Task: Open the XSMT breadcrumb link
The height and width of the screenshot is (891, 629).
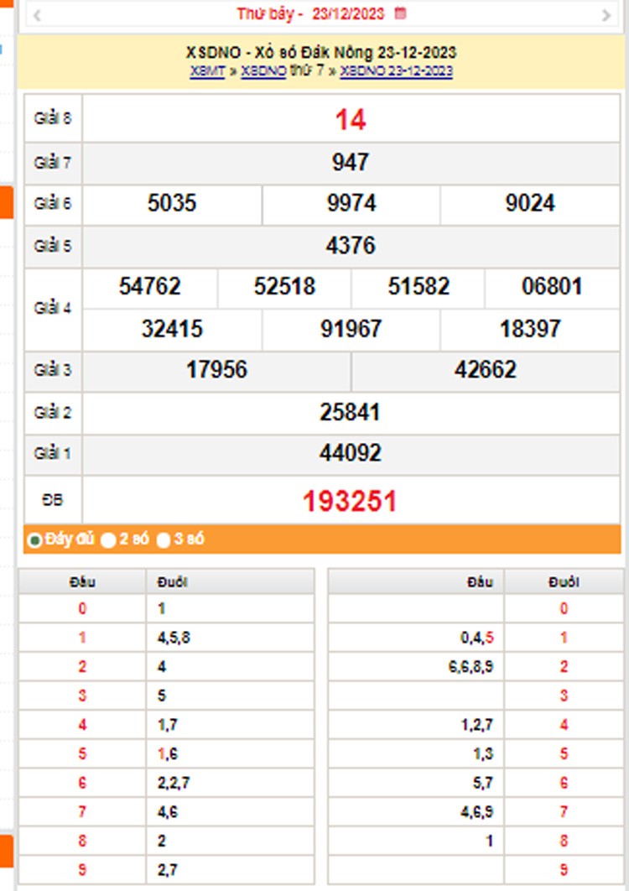Action: click(x=207, y=71)
